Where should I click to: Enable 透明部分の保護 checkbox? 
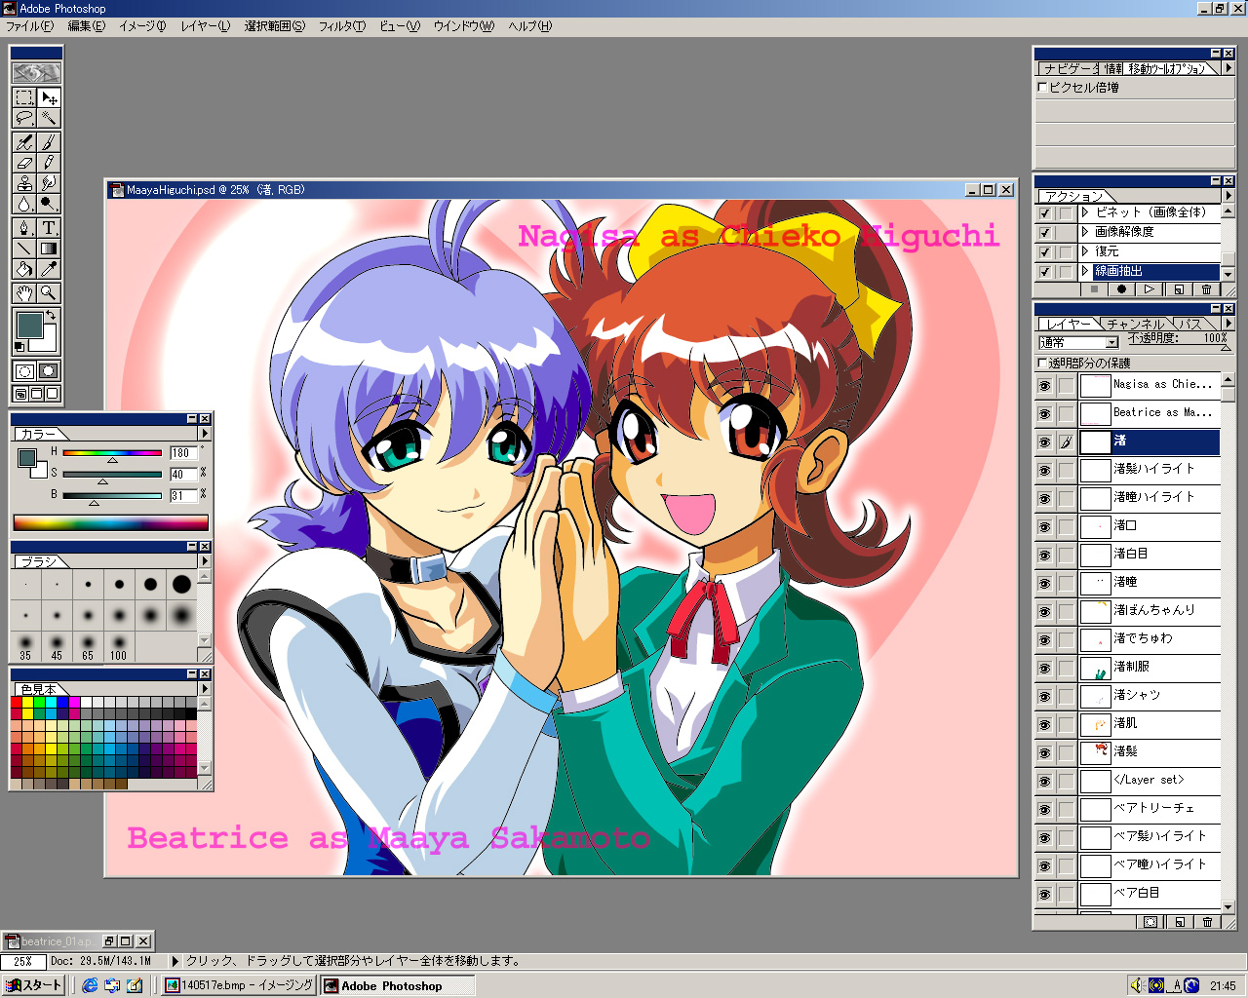click(1042, 364)
